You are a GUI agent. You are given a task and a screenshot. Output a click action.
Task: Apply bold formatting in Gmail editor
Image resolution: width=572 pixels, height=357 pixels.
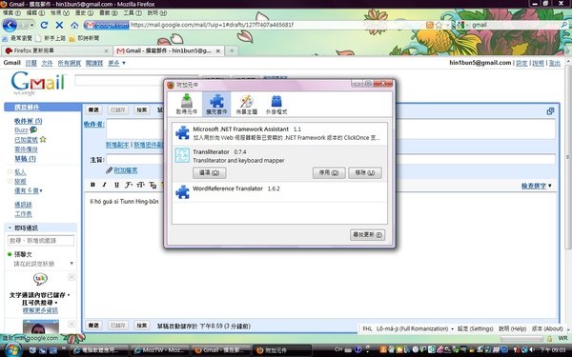pos(92,185)
